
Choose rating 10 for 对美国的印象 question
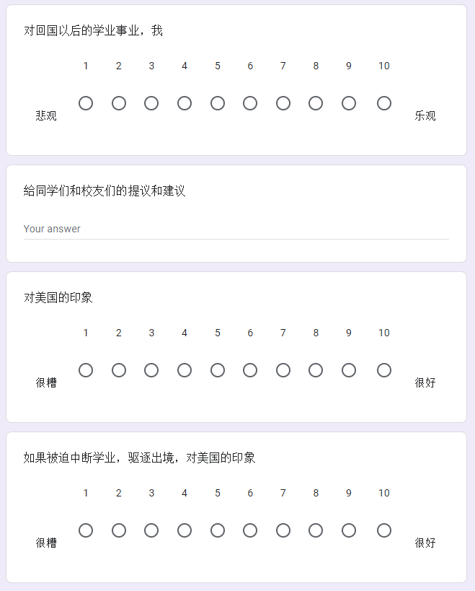pyautogui.click(x=384, y=370)
